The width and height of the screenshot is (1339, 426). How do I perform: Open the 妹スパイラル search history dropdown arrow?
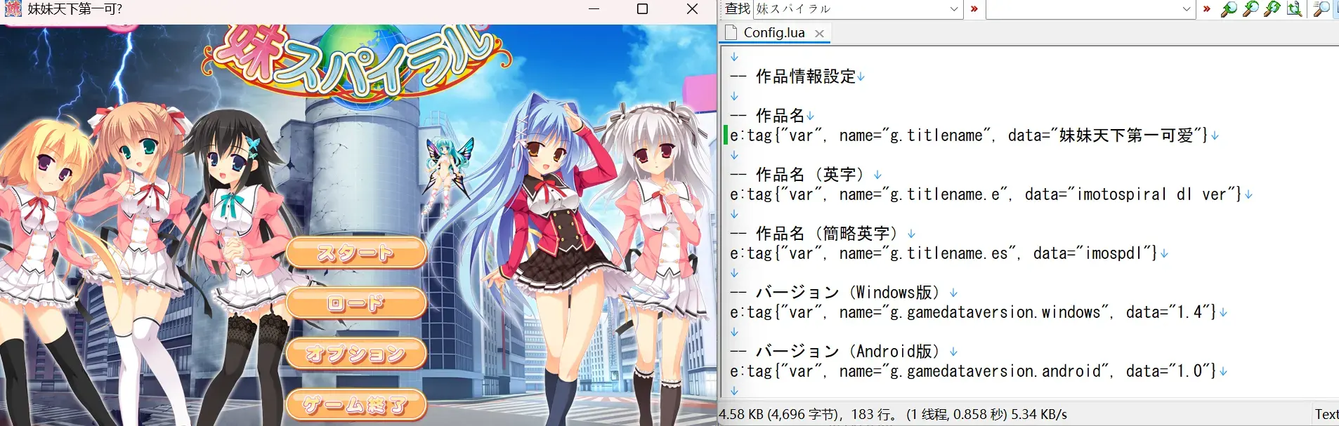coord(954,9)
